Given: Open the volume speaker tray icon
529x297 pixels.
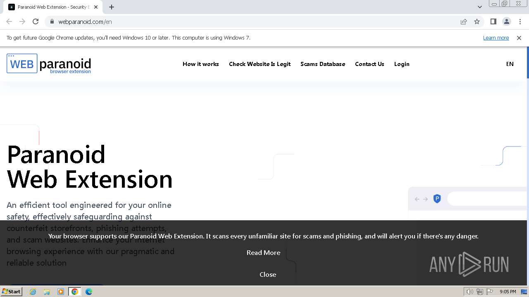Looking at the screenshot, I should pos(470,292).
